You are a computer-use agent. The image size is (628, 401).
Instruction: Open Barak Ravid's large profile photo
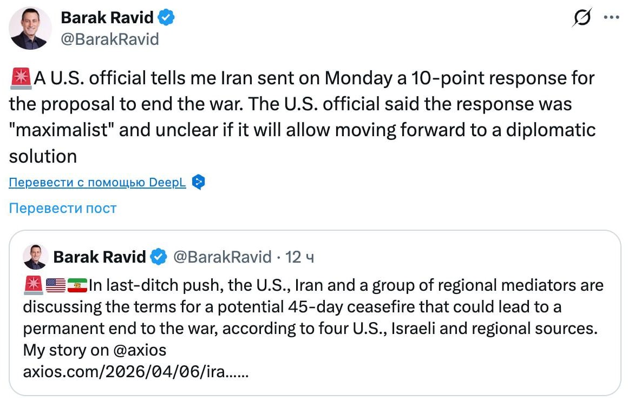click(30, 28)
